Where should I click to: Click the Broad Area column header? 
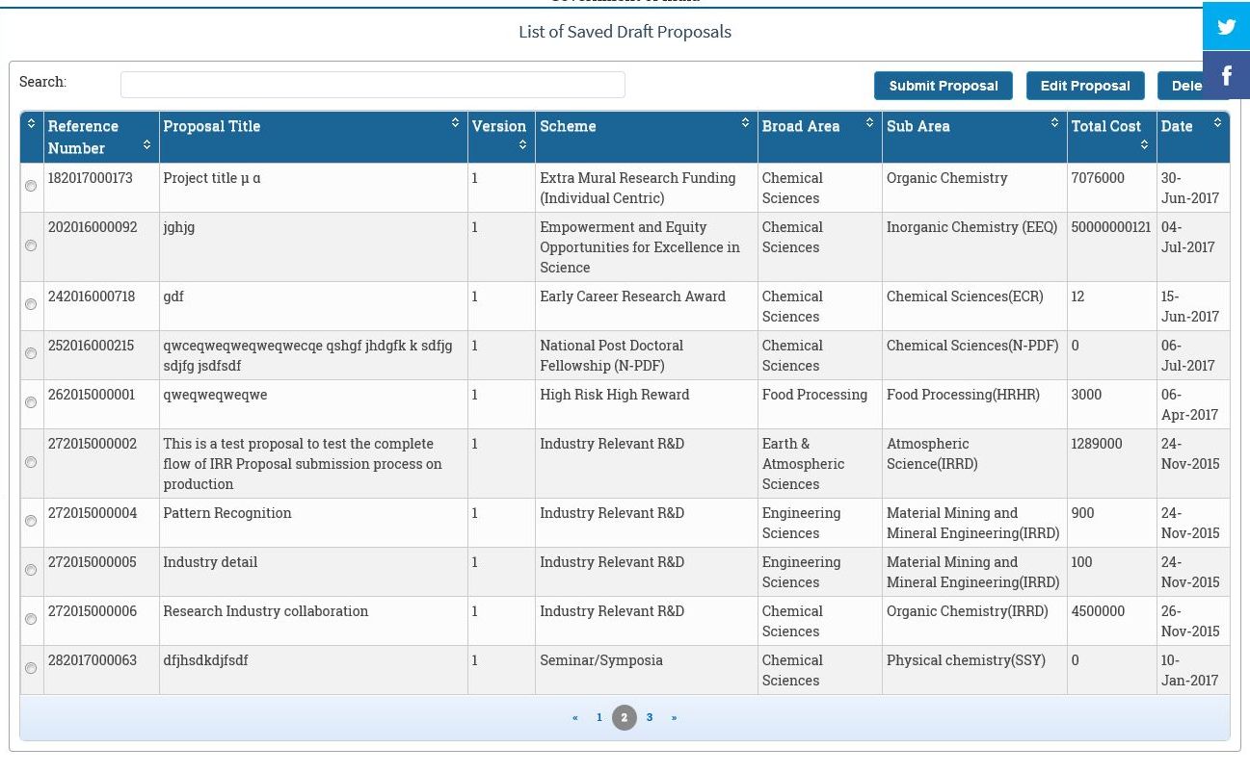coord(820,137)
